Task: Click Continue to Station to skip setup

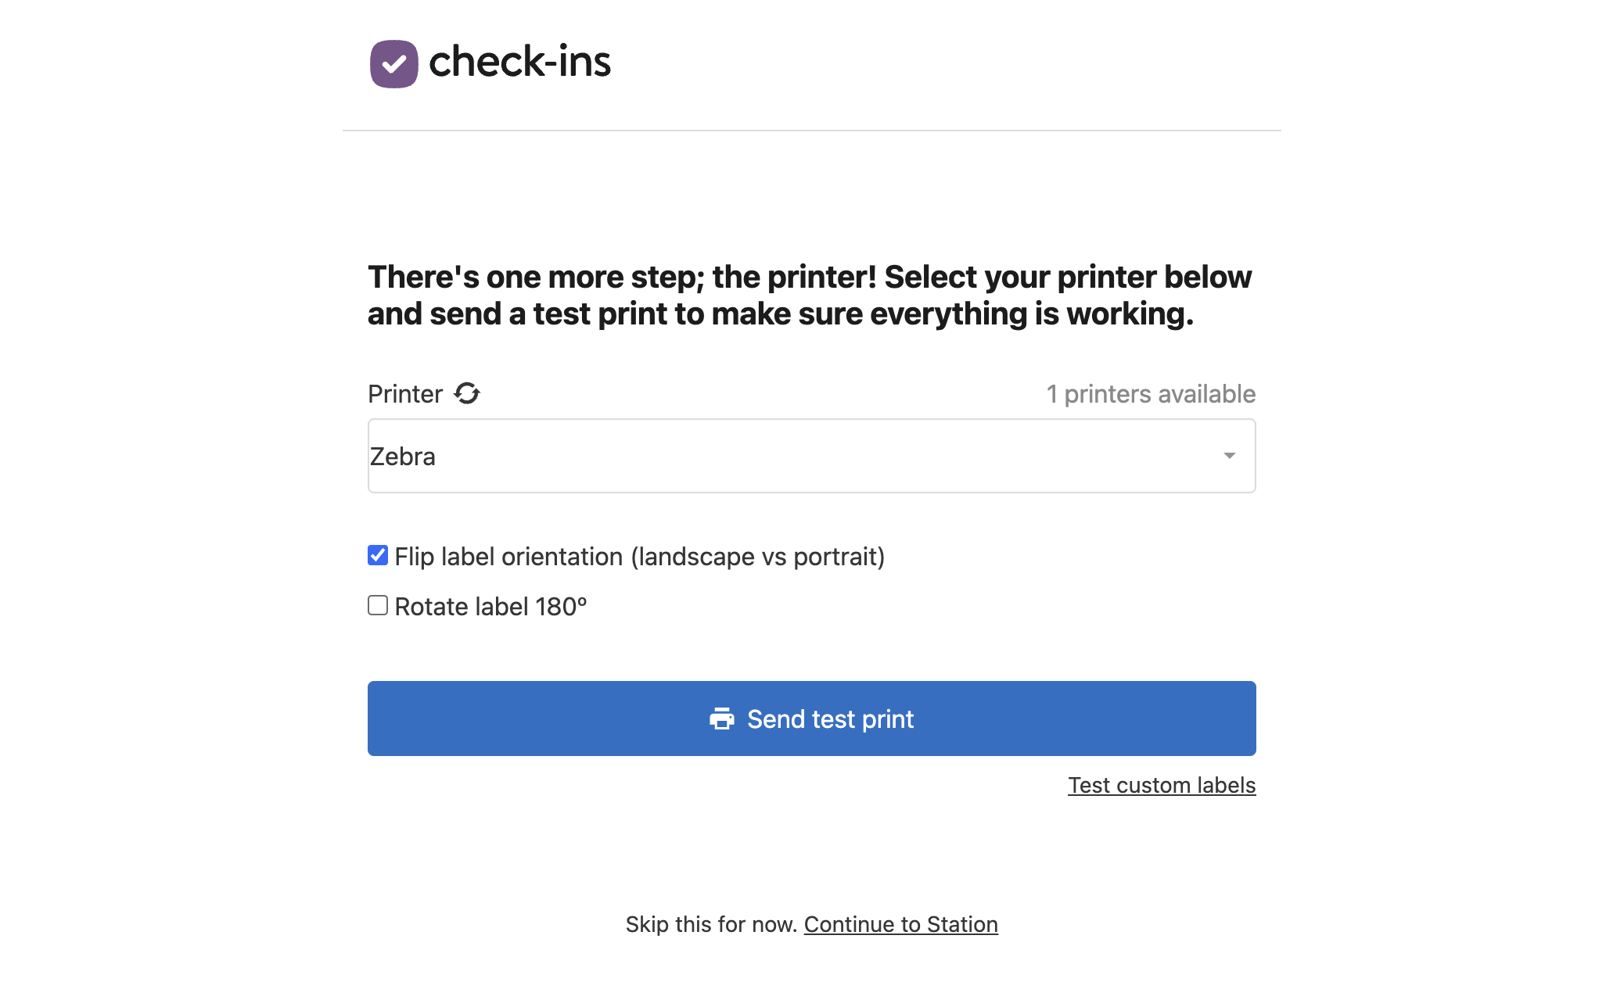Action: [900, 923]
